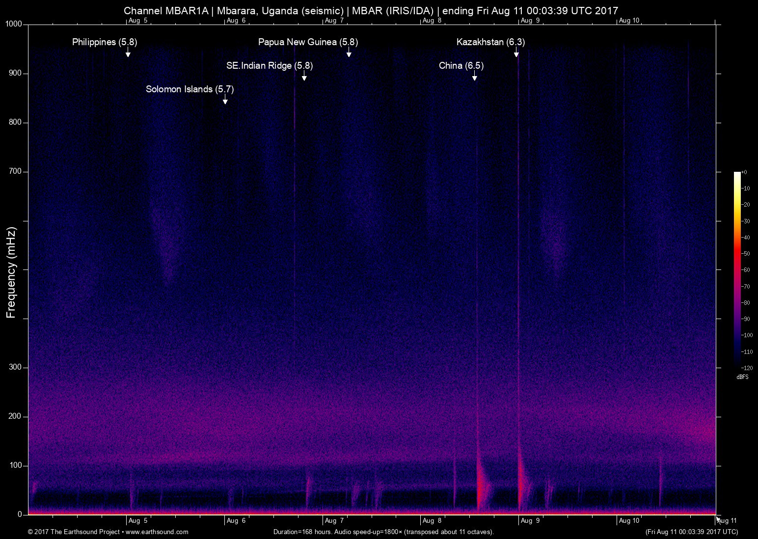
Task: Expand the Aug 10 tick on the top axis
Action: (x=629, y=21)
